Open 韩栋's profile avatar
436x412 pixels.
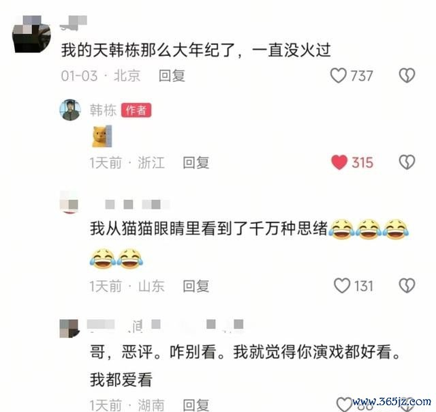click(70, 110)
